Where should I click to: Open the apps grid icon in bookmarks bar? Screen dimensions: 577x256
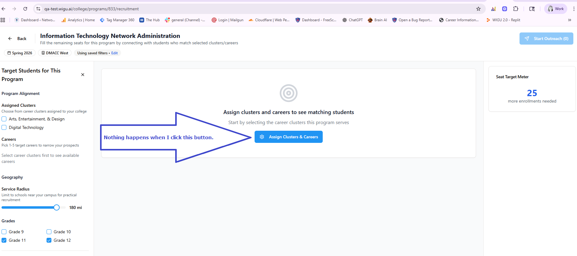click(3, 20)
